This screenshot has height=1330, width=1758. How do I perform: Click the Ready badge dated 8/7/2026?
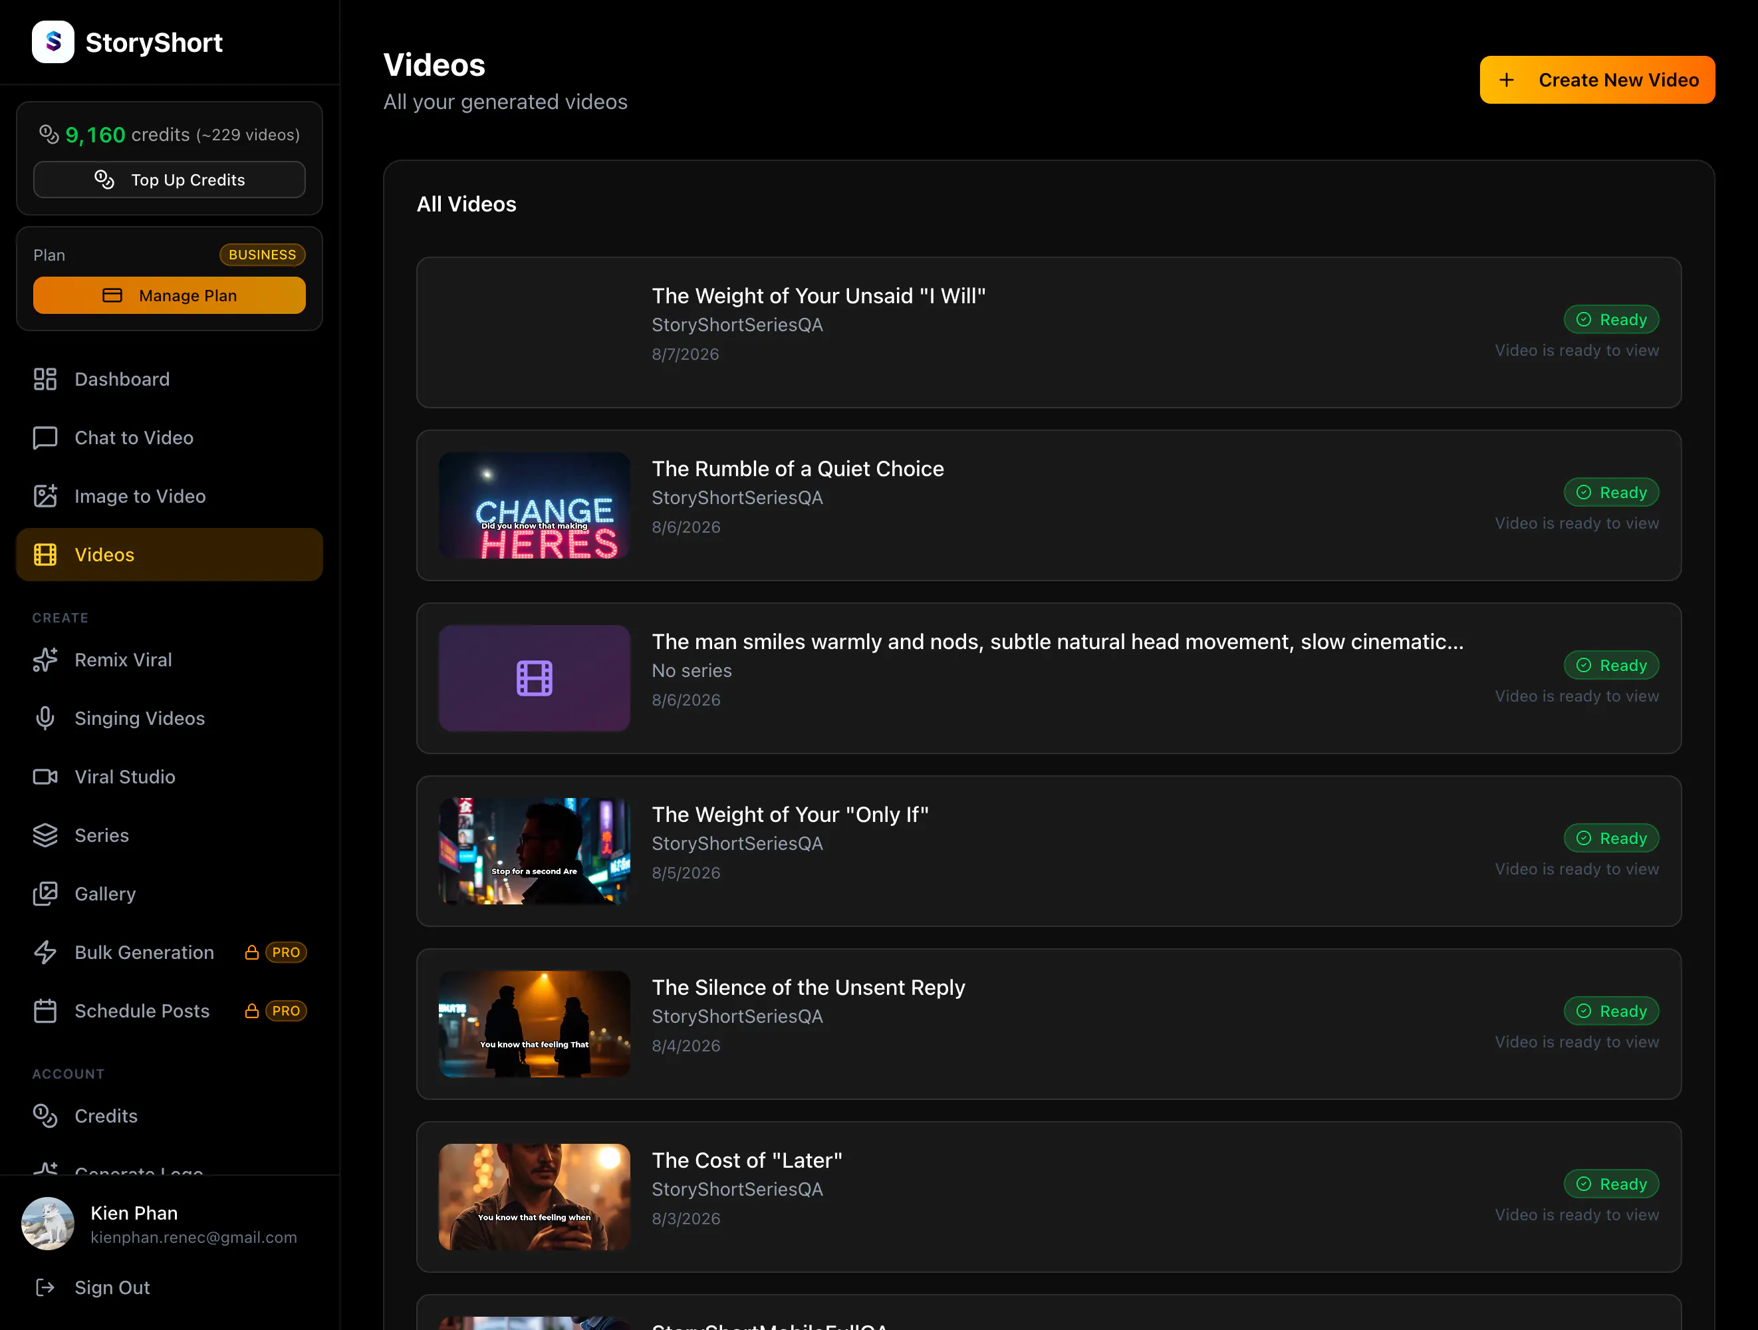pos(1612,320)
